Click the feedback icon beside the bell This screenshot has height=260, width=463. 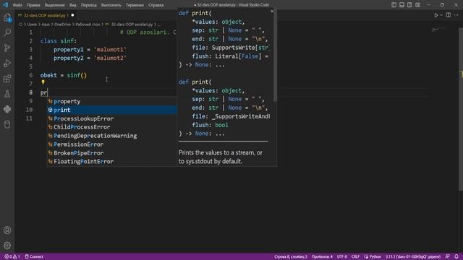pyautogui.click(x=447, y=256)
